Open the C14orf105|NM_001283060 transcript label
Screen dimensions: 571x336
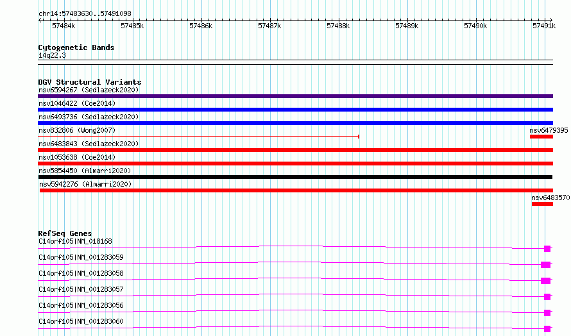click(81, 321)
